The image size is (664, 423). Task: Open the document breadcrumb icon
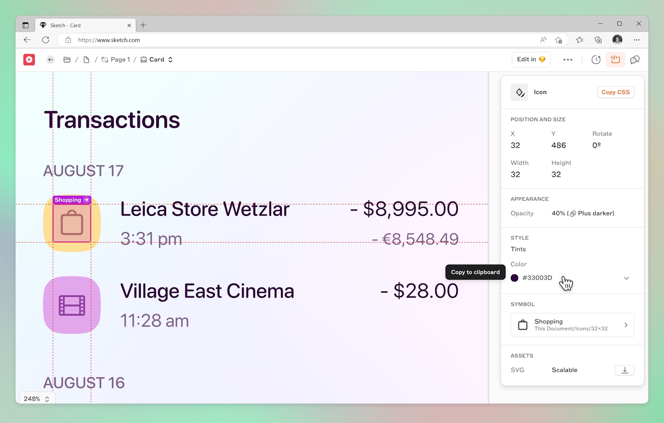click(86, 60)
